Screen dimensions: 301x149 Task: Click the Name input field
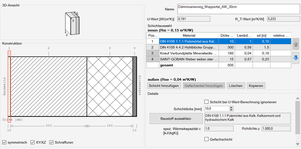click(239, 9)
